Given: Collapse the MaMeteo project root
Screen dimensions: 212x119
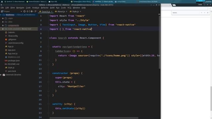Looking at the screenshot, I should tap(1, 15).
